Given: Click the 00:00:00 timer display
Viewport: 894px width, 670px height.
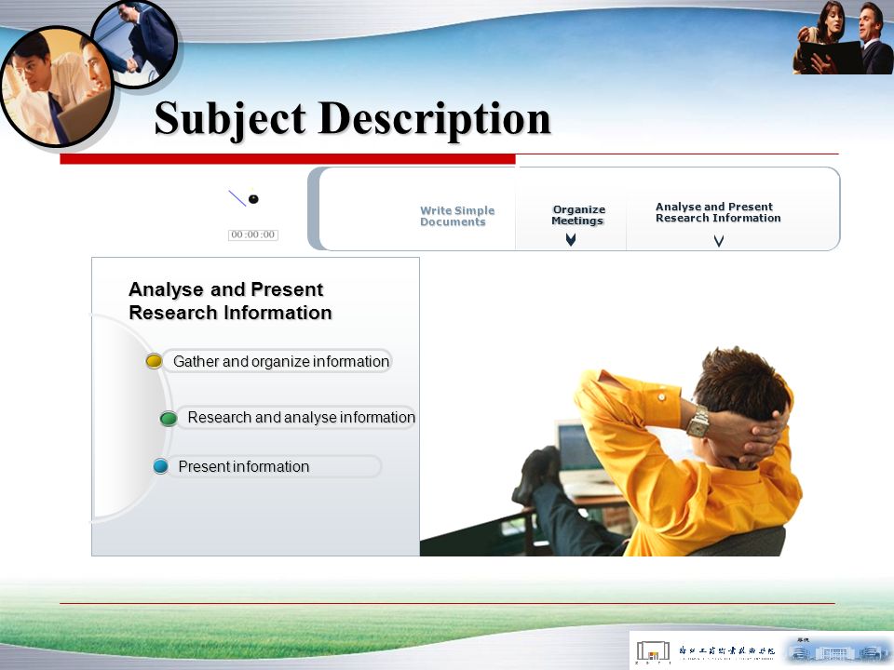Looking at the screenshot, I should (x=253, y=234).
